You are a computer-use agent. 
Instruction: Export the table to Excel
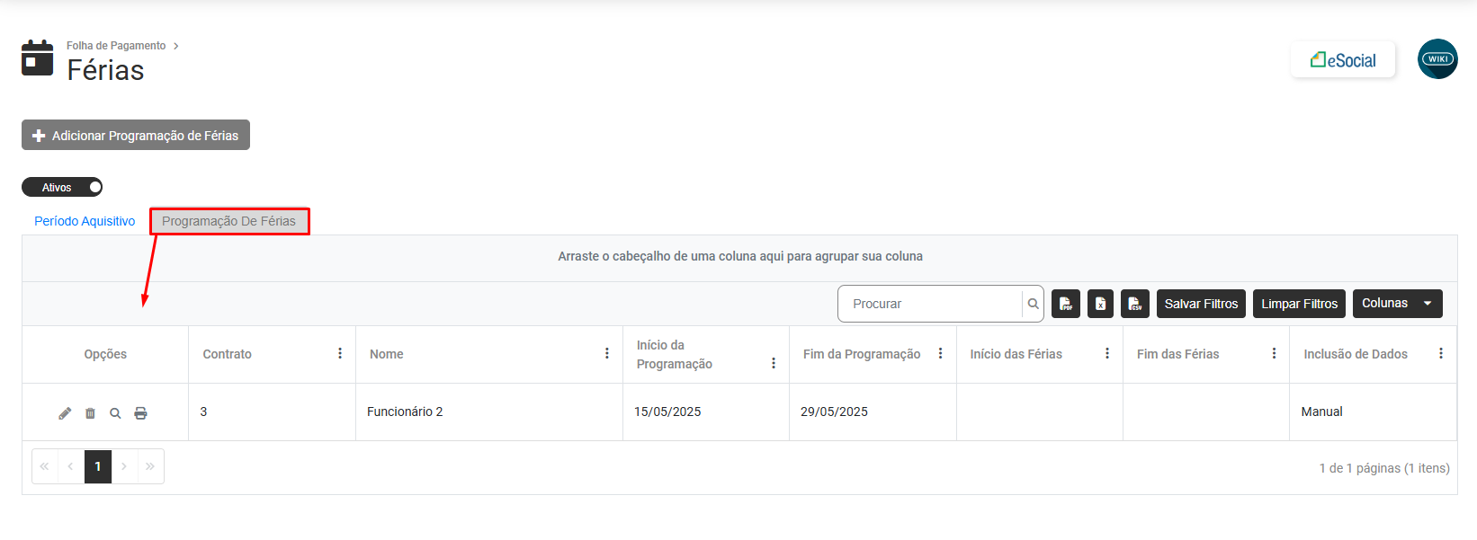[x=1100, y=304]
